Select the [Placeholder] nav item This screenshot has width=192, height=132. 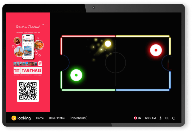79,118
